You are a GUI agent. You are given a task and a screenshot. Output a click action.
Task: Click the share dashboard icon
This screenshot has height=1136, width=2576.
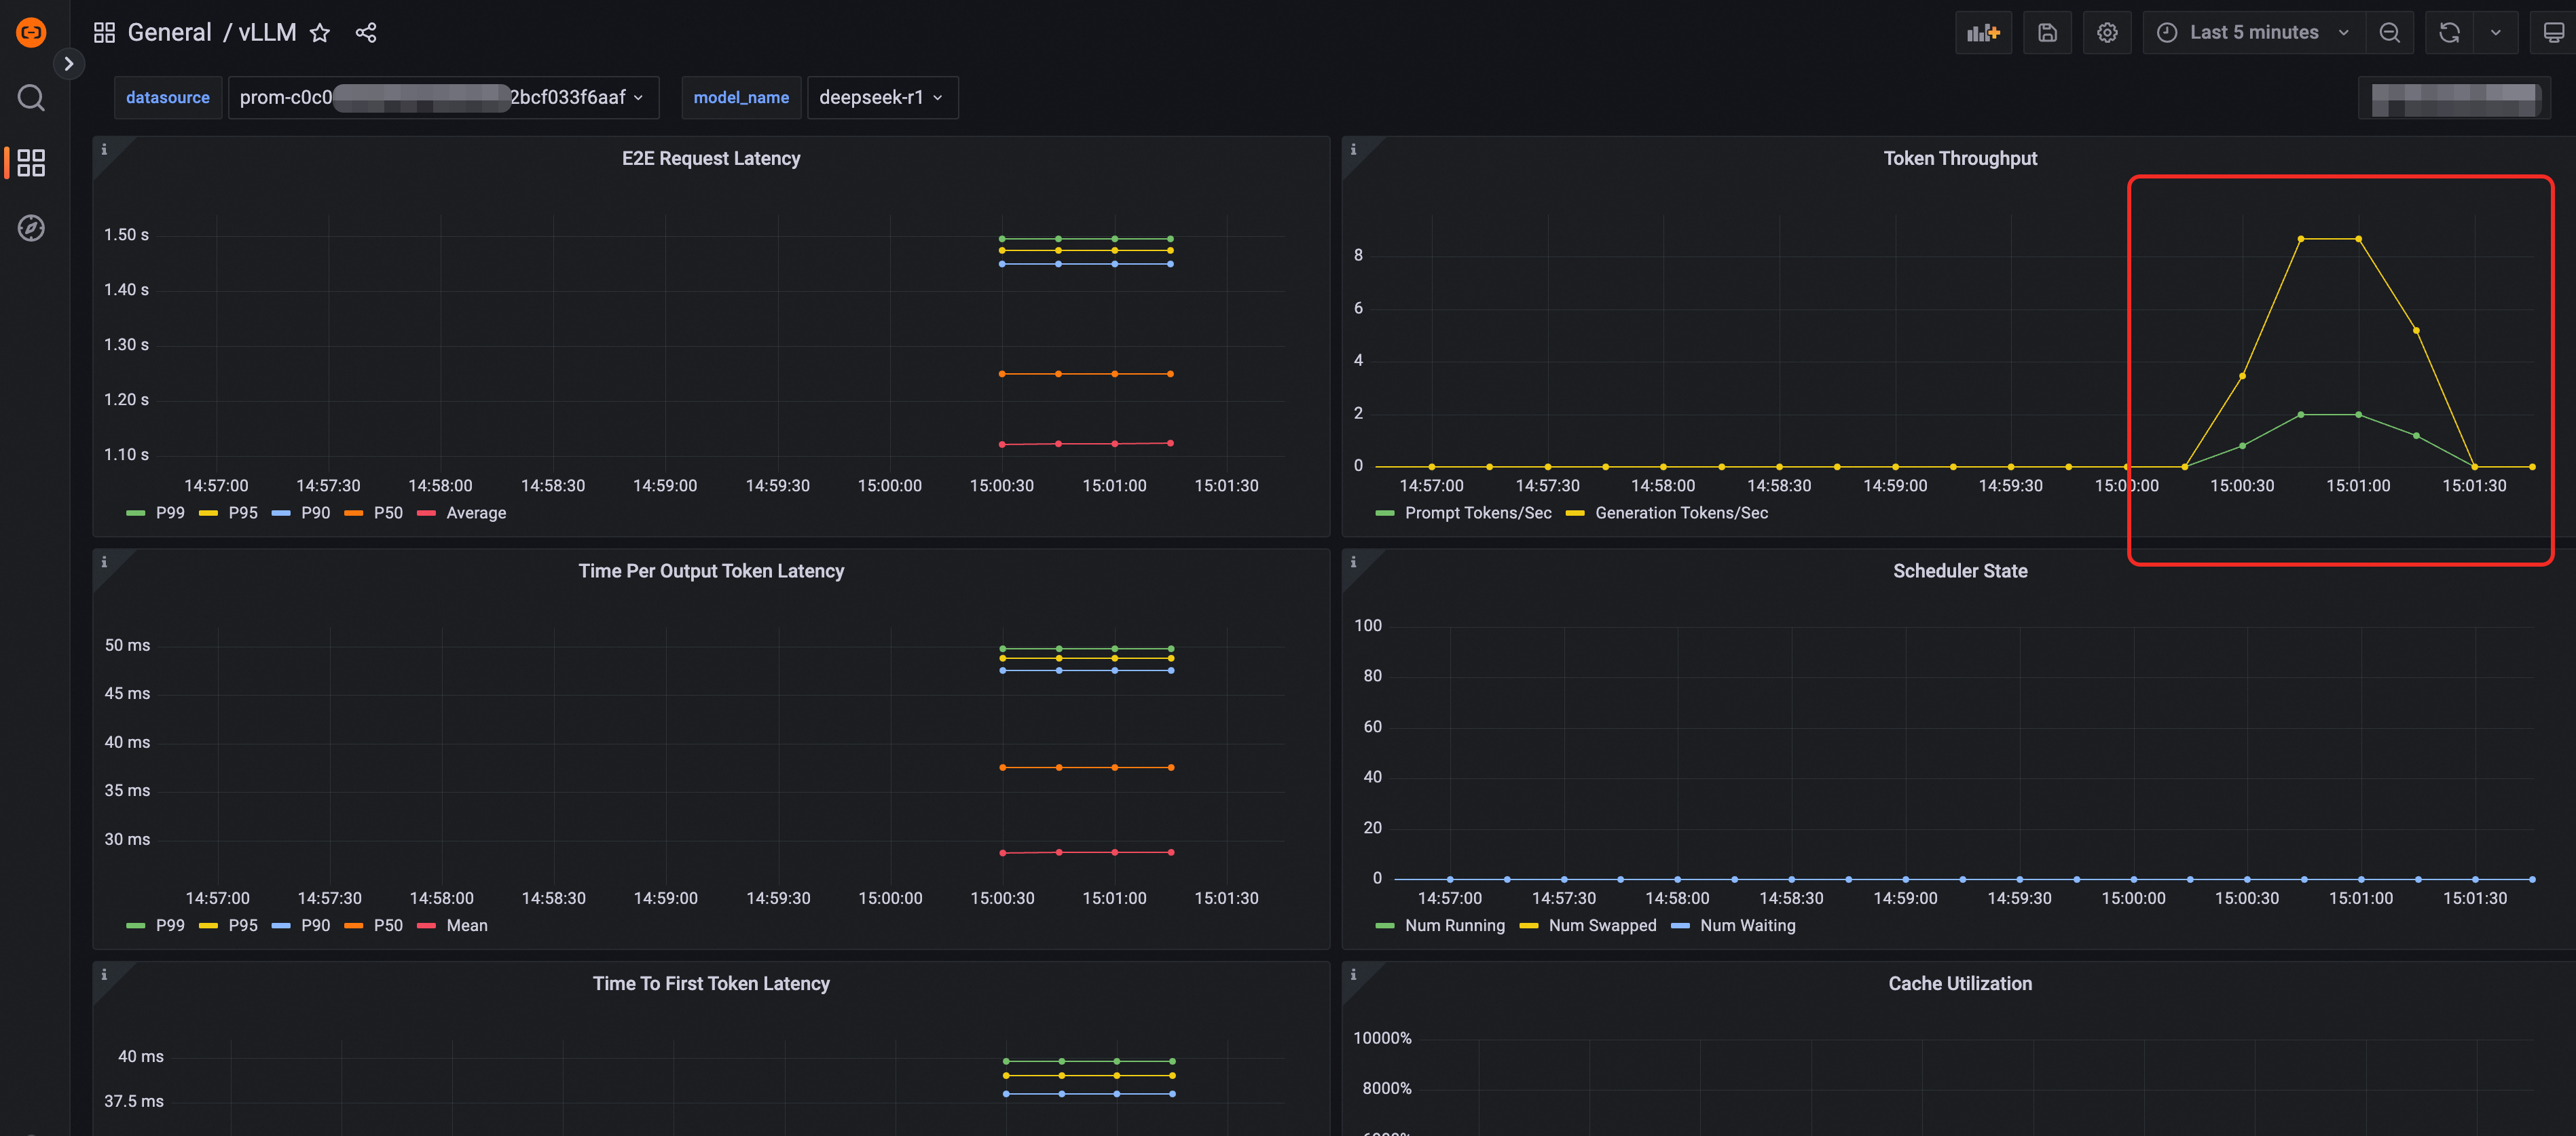pyautogui.click(x=366, y=33)
